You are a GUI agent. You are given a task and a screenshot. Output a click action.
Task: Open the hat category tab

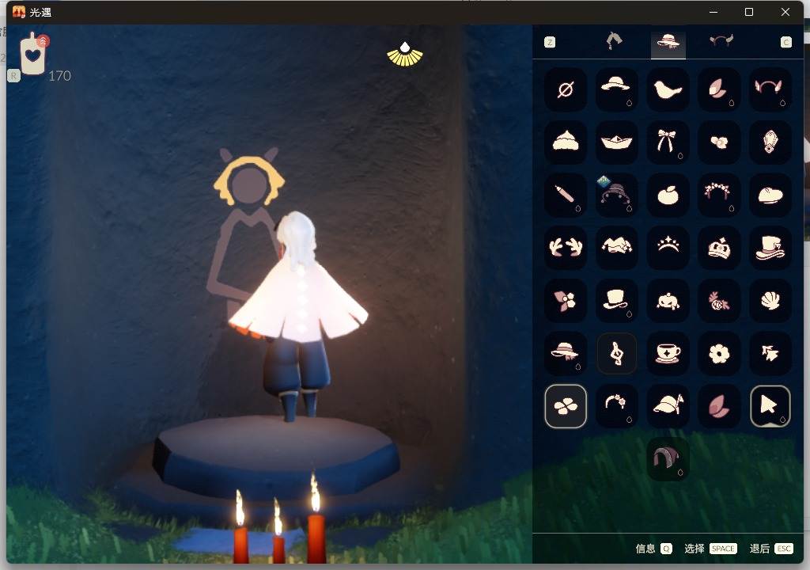[668, 41]
